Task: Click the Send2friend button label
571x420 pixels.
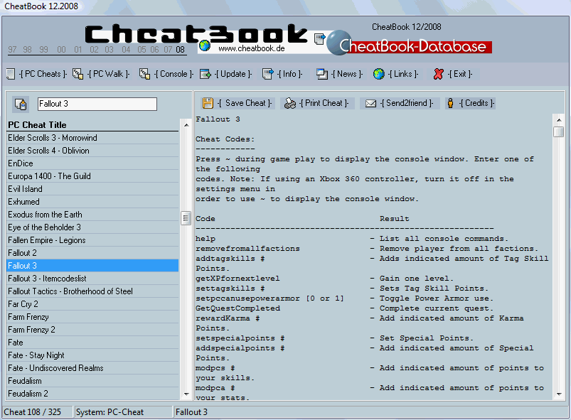Action: (407, 103)
